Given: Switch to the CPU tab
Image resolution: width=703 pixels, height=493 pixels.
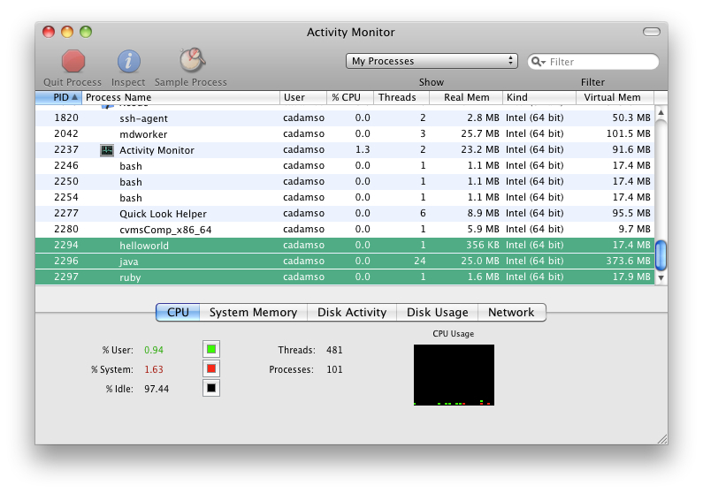Looking at the screenshot, I should pos(178,312).
